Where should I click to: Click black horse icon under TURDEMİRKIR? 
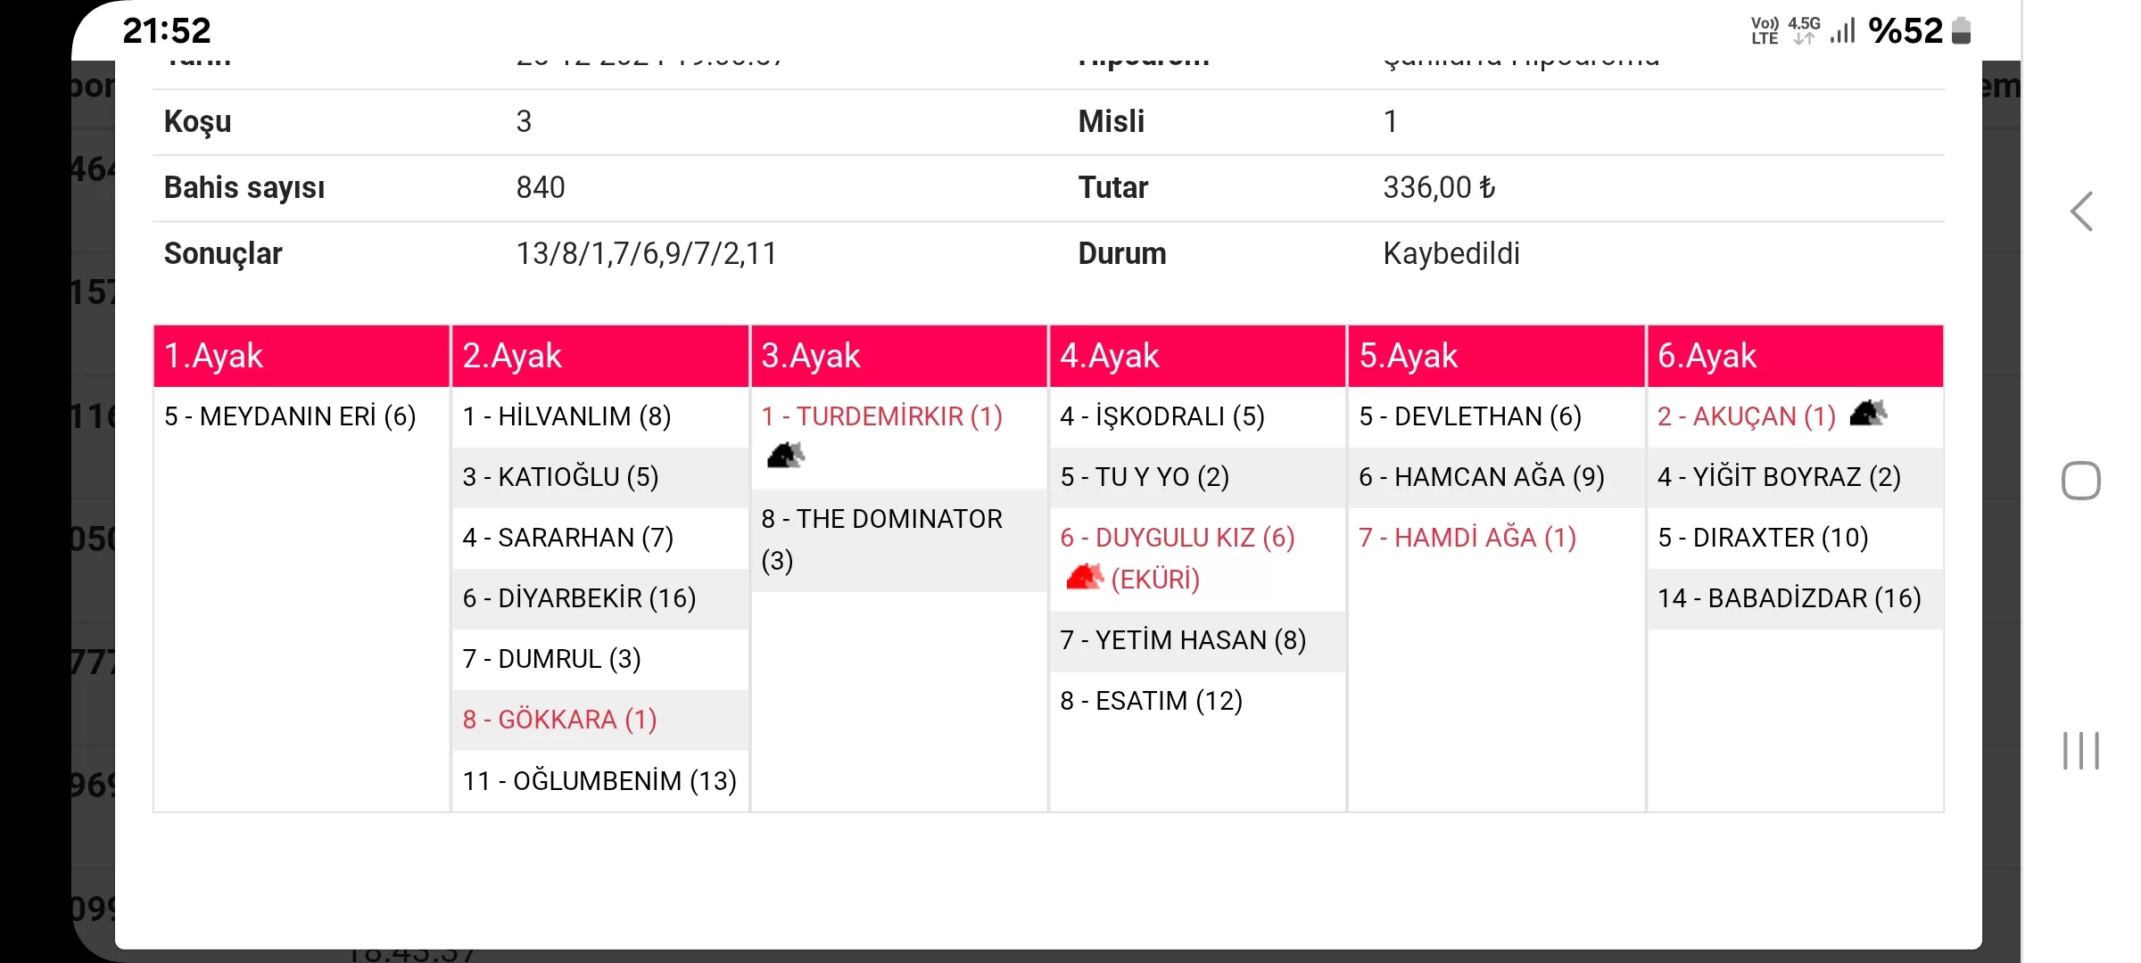pos(785,456)
